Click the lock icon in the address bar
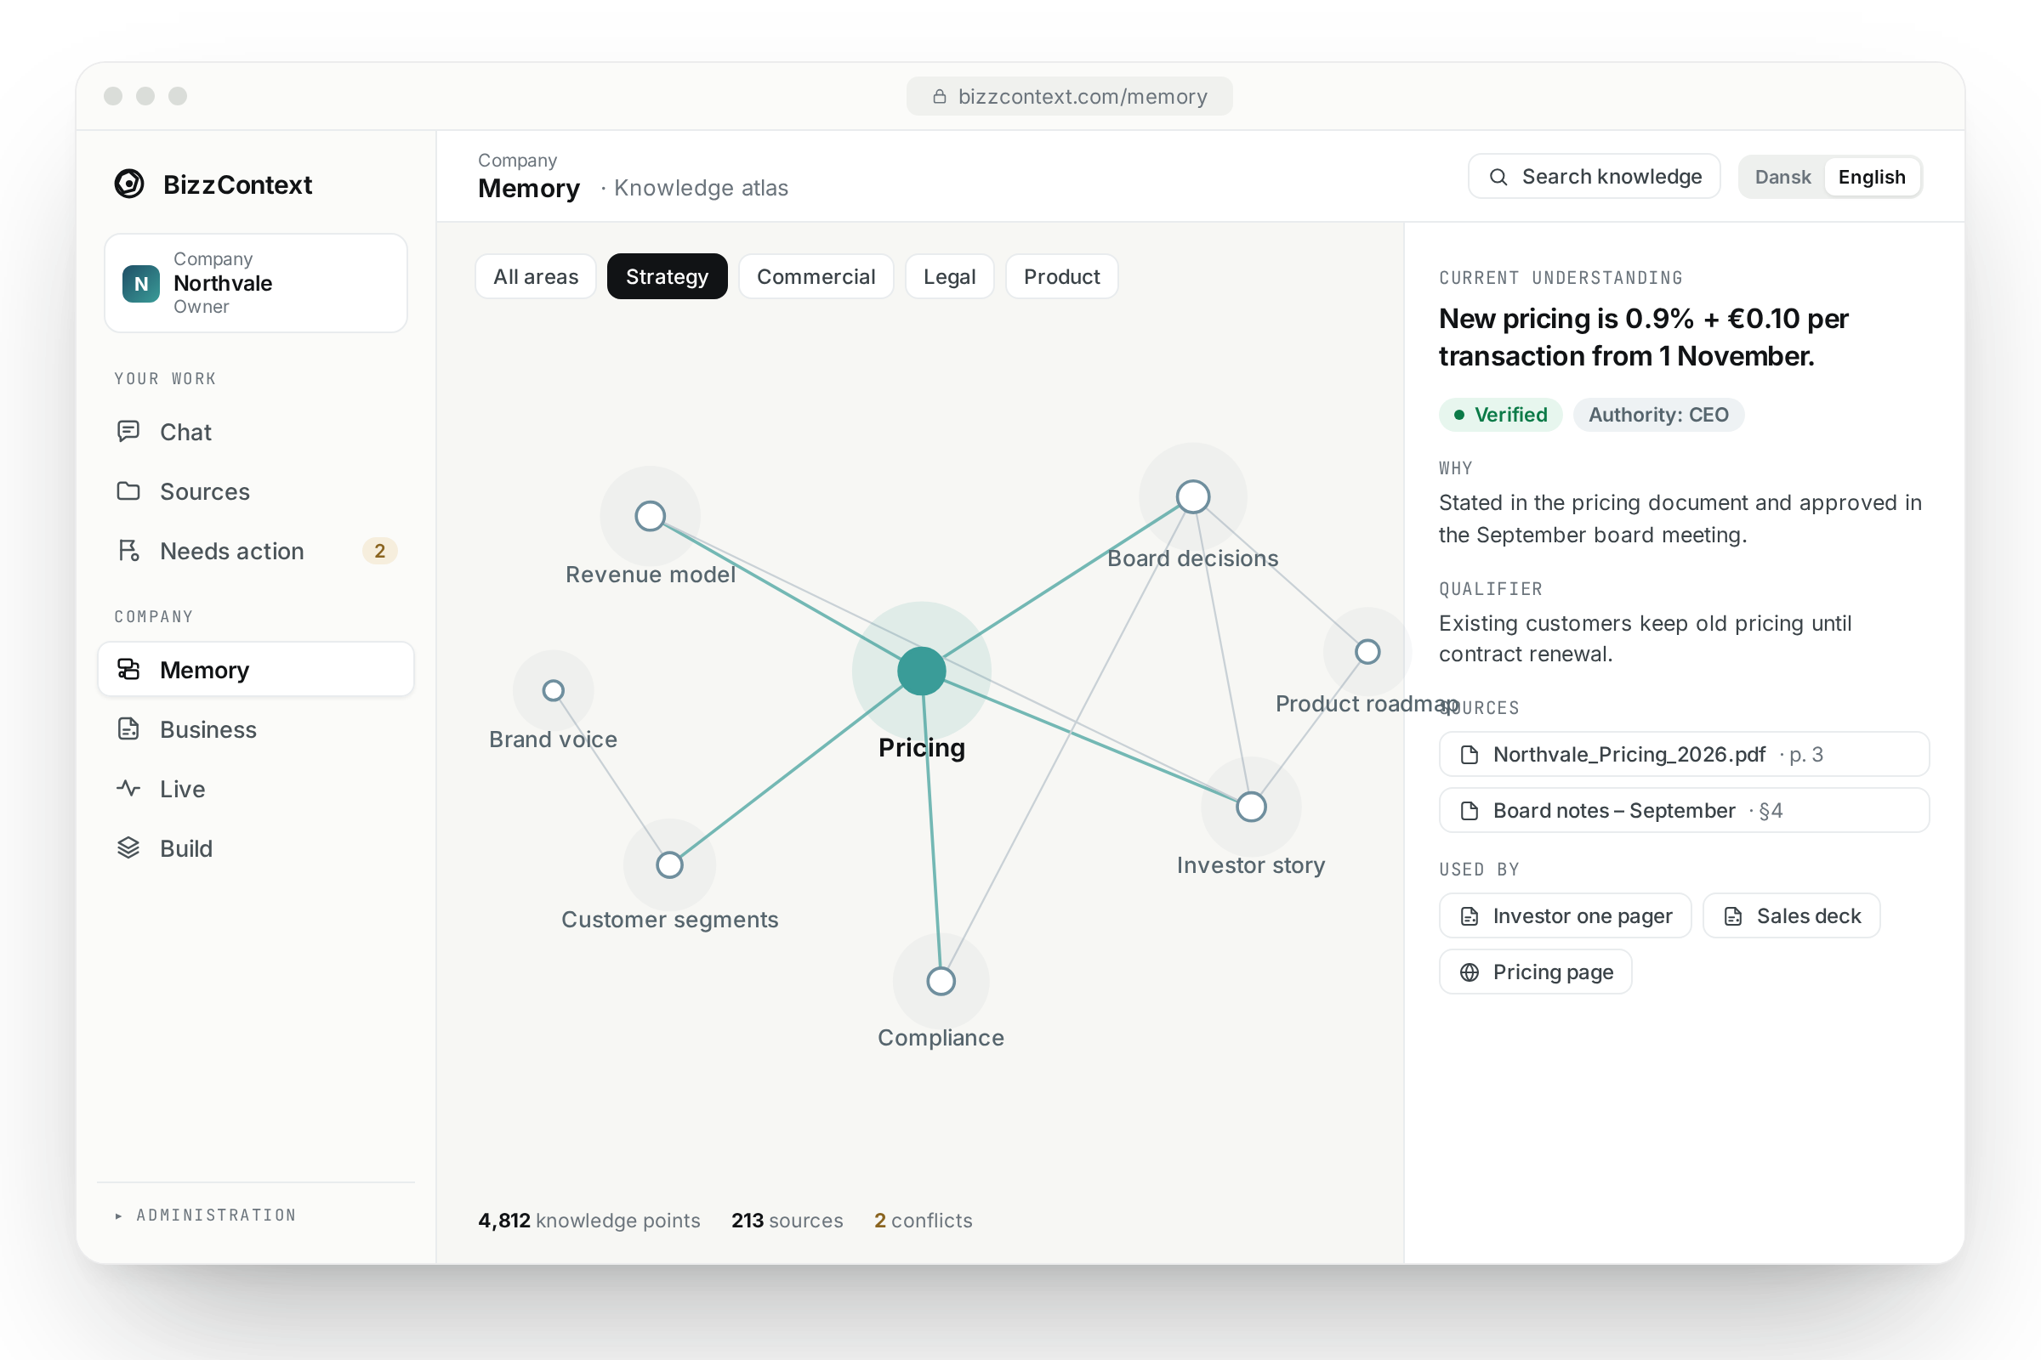Image resolution: width=2041 pixels, height=1360 pixels. pyautogui.click(x=939, y=96)
